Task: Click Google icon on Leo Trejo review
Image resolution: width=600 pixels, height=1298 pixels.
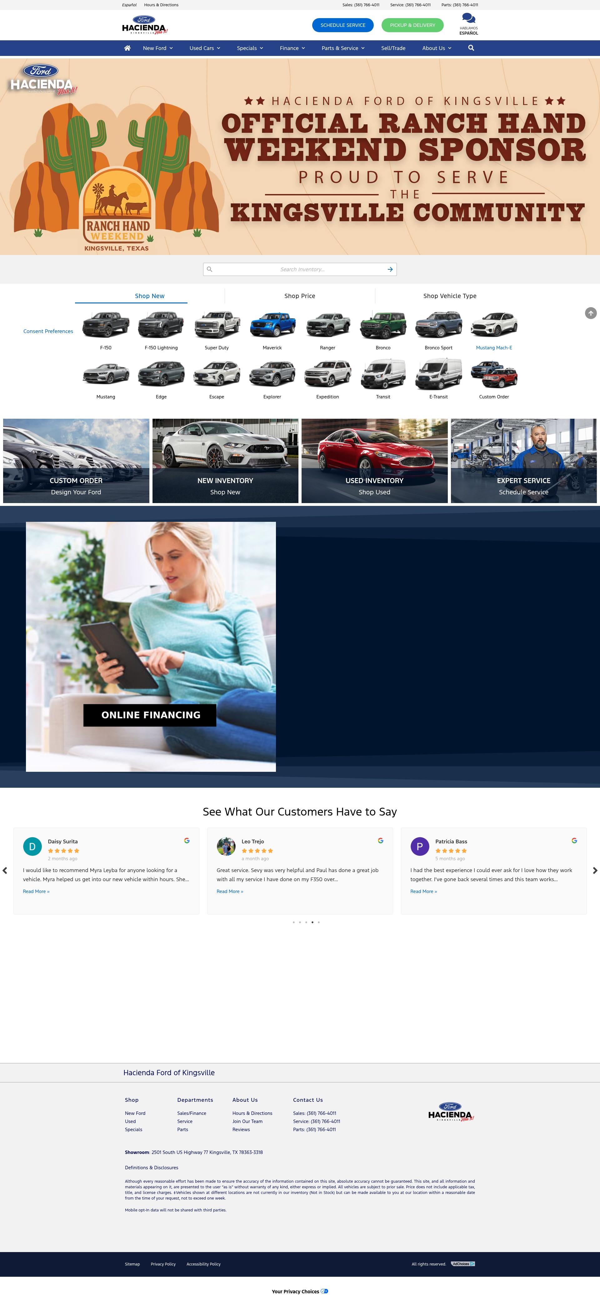Action: coord(380,841)
